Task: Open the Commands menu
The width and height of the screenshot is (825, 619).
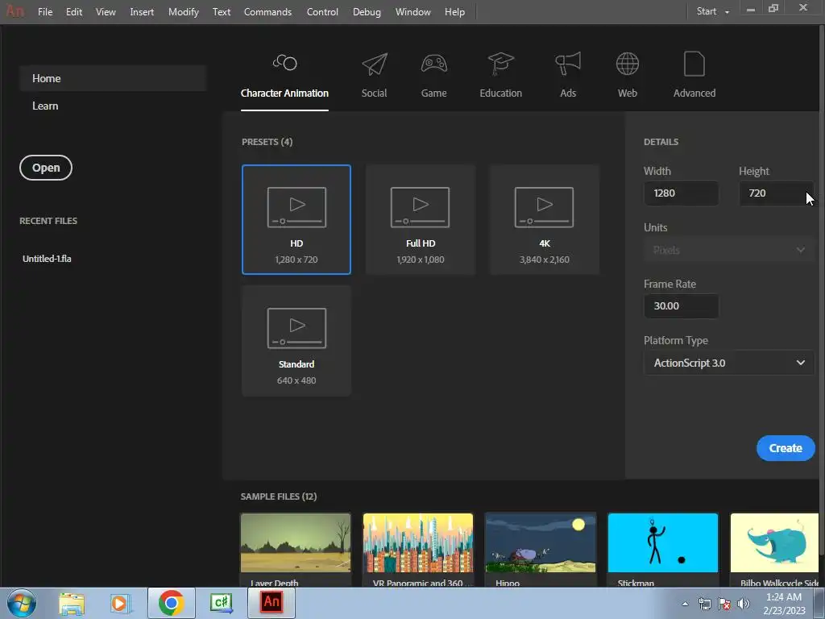Action: (267, 11)
